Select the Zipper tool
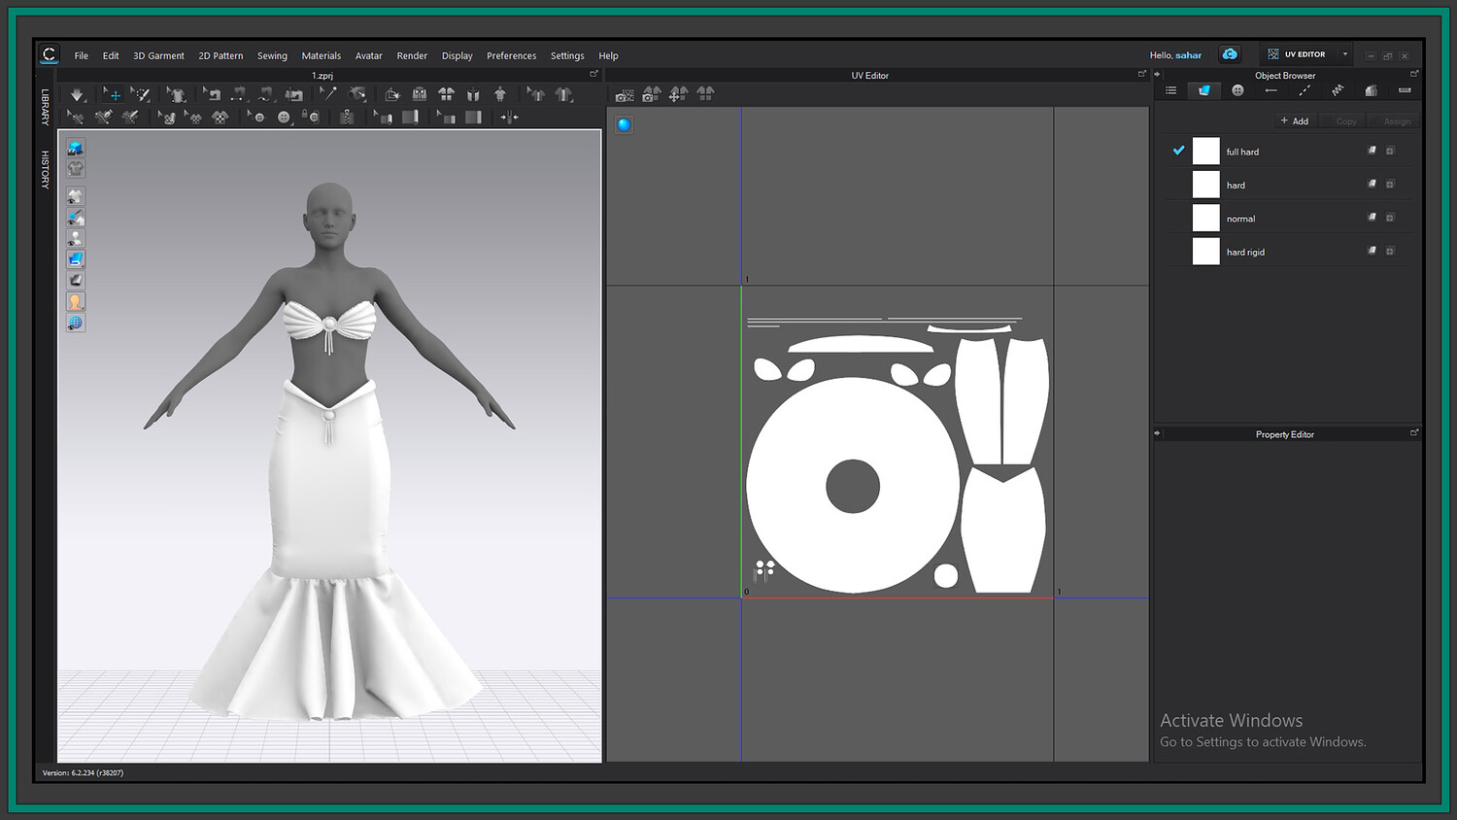Image resolution: width=1457 pixels, height=820 pixels. (347, 118)
